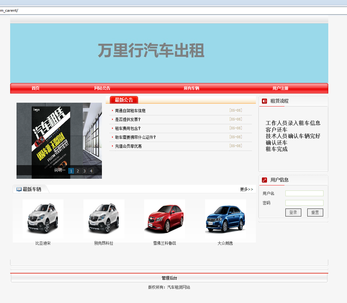
Task: Click inside the 密码 password field
Action: coord(304,203)
